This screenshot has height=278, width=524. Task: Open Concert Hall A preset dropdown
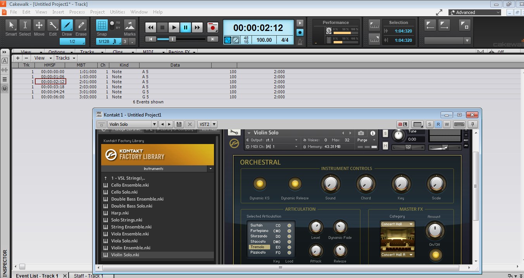[398, 255]
